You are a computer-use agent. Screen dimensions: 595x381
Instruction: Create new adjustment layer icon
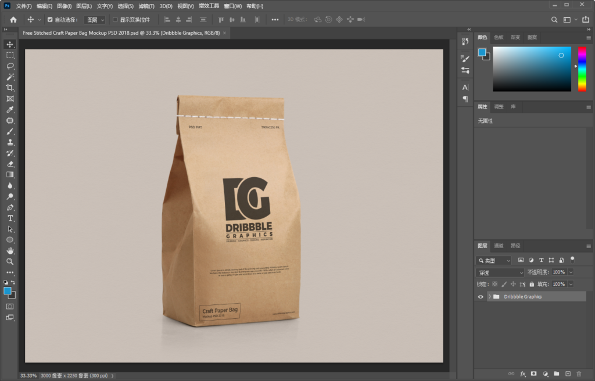545,374
